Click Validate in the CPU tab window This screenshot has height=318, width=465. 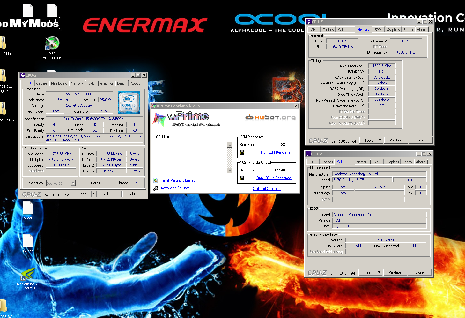[109, 194]
